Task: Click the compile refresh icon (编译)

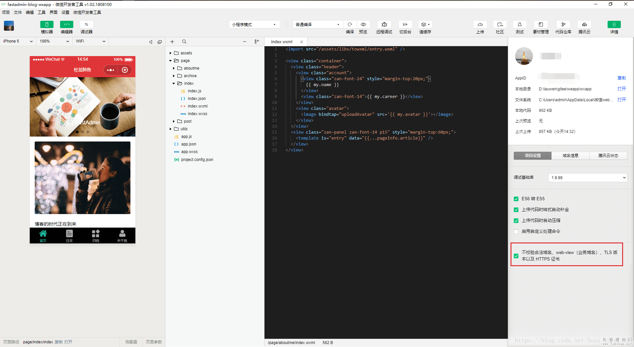Action: 350,25
